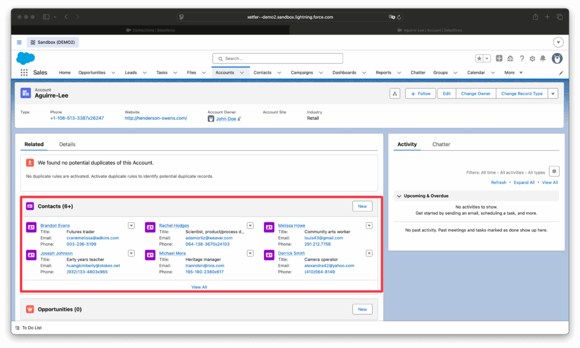Open the App Launcher grid icon
This screenshot has height=348, width=580.
[x=24, y=73]
